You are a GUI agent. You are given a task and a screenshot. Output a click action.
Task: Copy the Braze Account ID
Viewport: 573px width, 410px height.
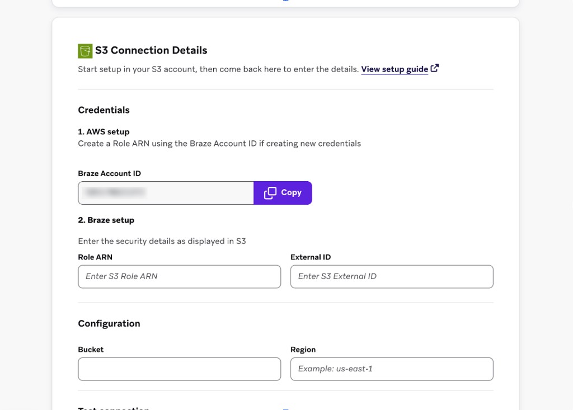coord(283,192)
